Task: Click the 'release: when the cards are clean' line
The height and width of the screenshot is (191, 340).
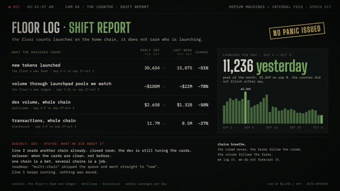Action: [61, 156]
